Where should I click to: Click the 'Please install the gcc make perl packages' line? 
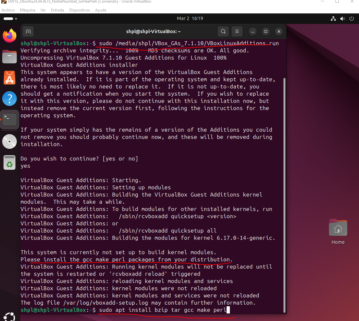click(127, 259)
